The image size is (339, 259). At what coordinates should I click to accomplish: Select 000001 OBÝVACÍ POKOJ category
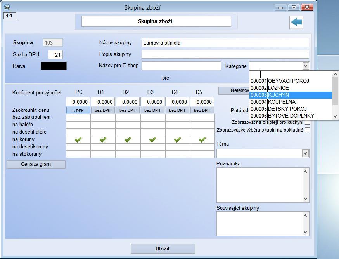tap(291, 81)
